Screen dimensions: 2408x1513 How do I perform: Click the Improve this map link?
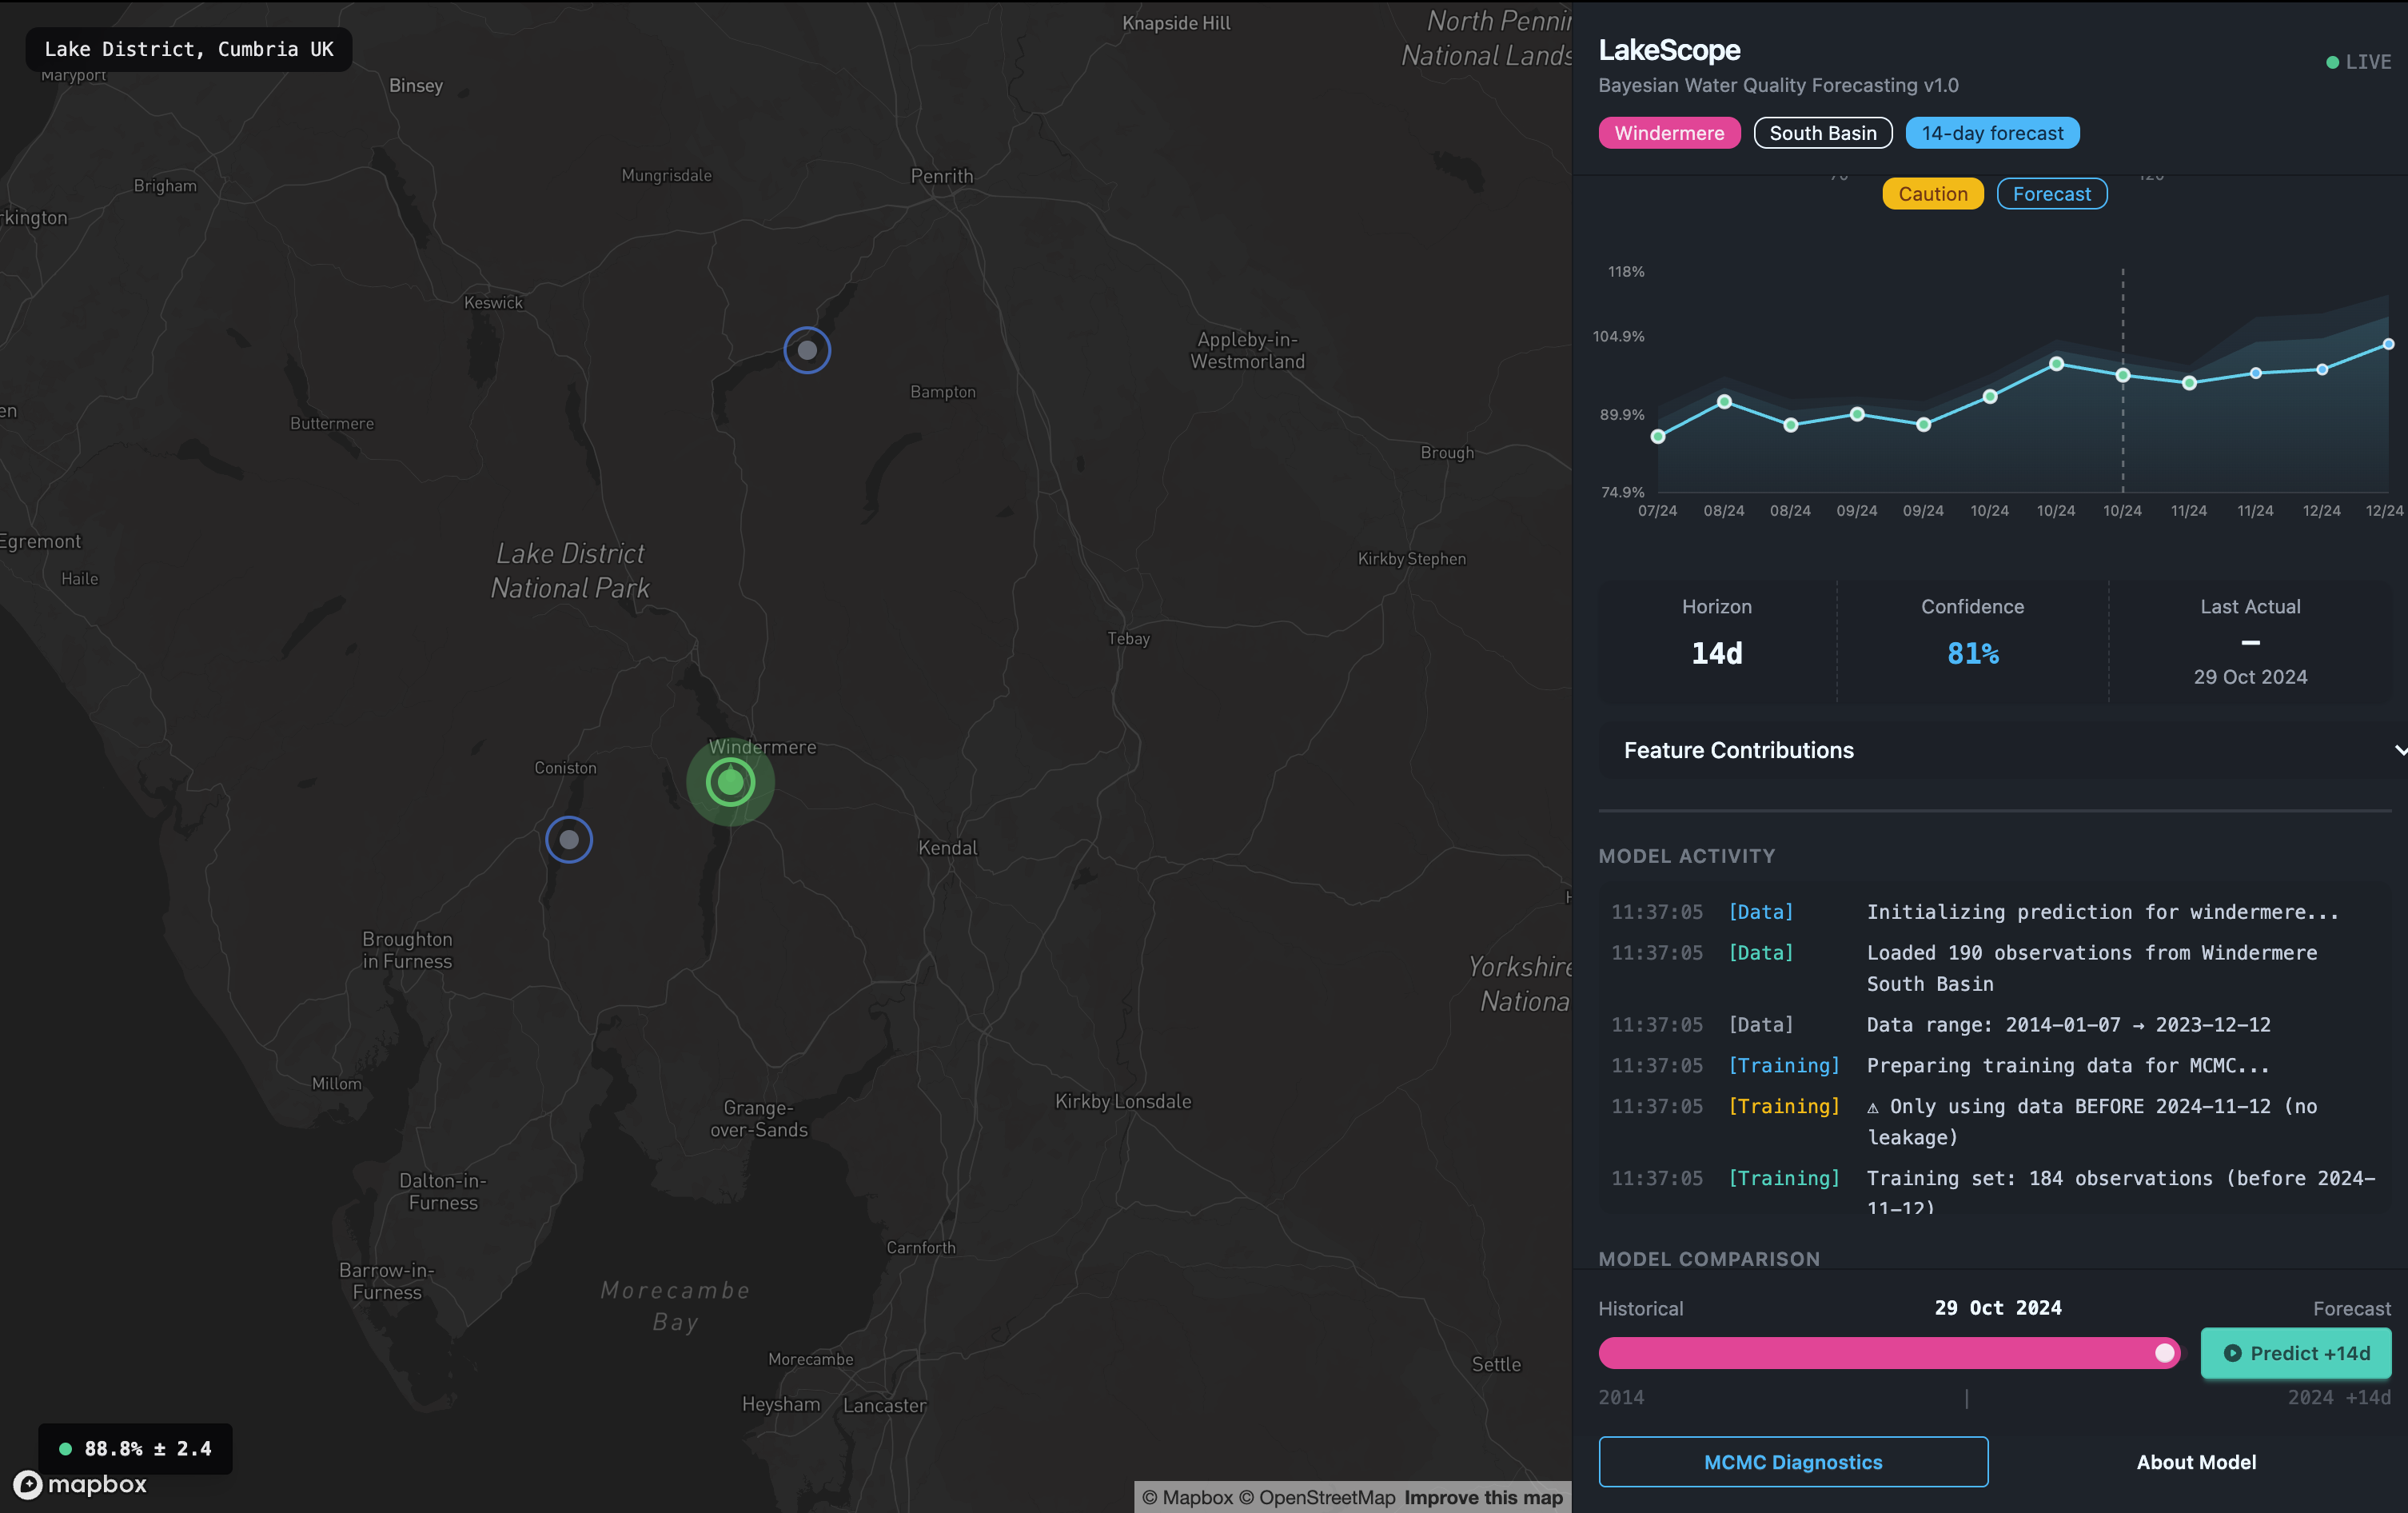pos(1483,1497)
